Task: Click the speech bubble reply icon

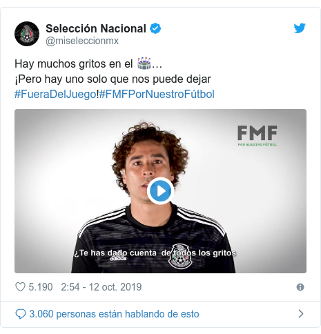Action: 21,314
